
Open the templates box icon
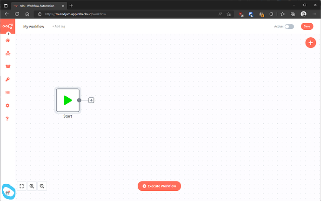pyautogui.click(x=8, y=67)
